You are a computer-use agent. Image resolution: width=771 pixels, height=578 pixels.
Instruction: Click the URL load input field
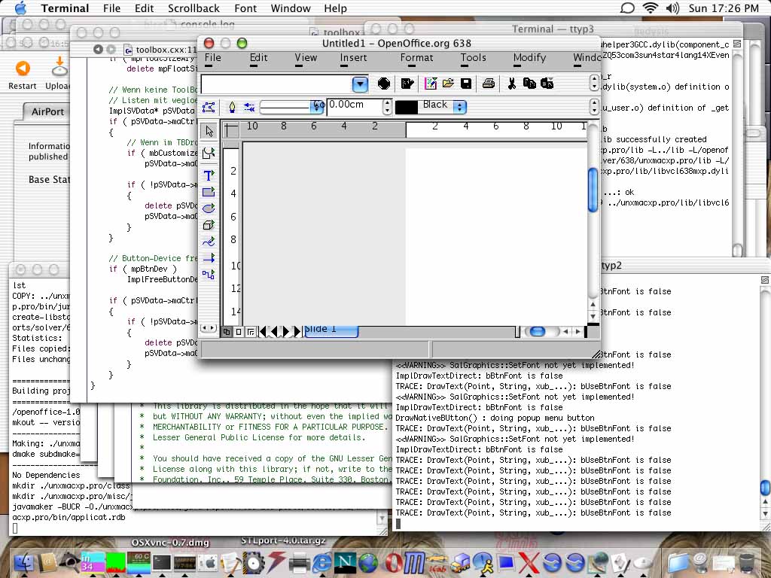click(277, 84)
